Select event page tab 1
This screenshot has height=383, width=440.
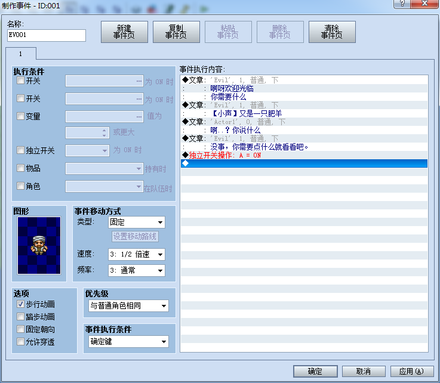21,54
